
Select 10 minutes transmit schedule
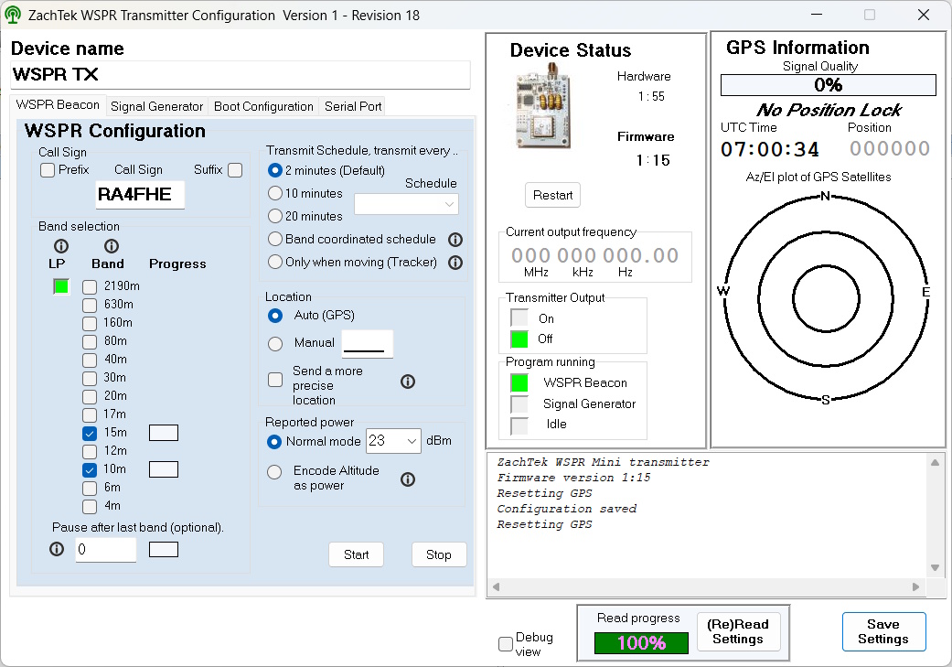point(275,194)
